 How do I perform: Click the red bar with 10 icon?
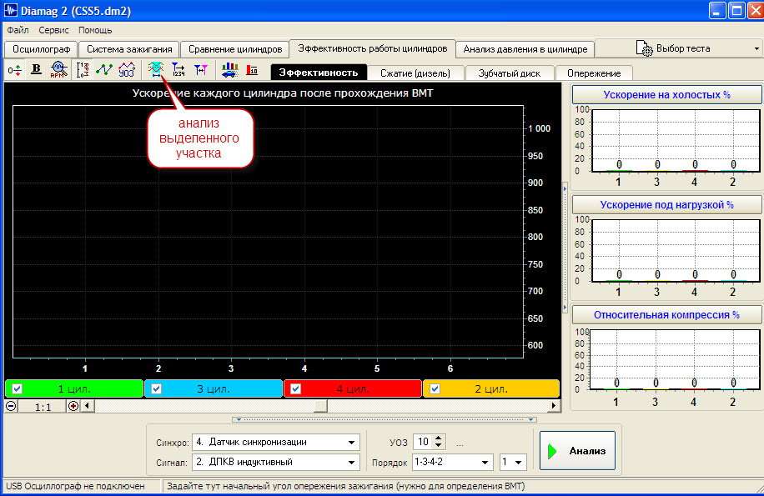click(x=252, y=70)
